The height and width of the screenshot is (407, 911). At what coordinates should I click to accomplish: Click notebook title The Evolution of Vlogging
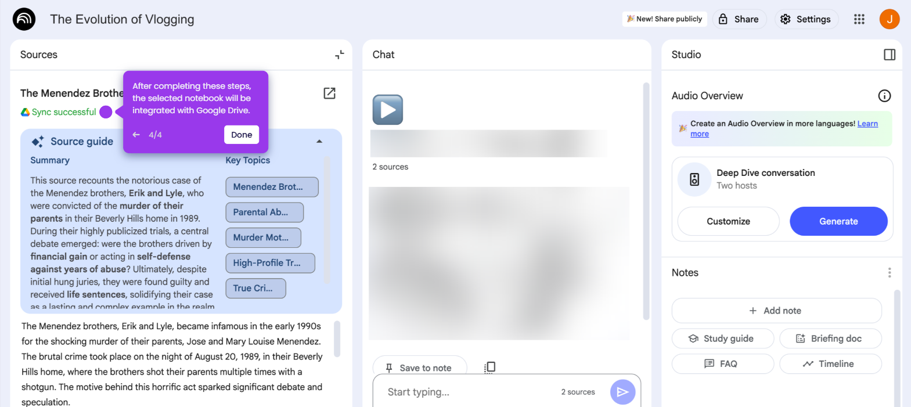[x=122, y=19]
